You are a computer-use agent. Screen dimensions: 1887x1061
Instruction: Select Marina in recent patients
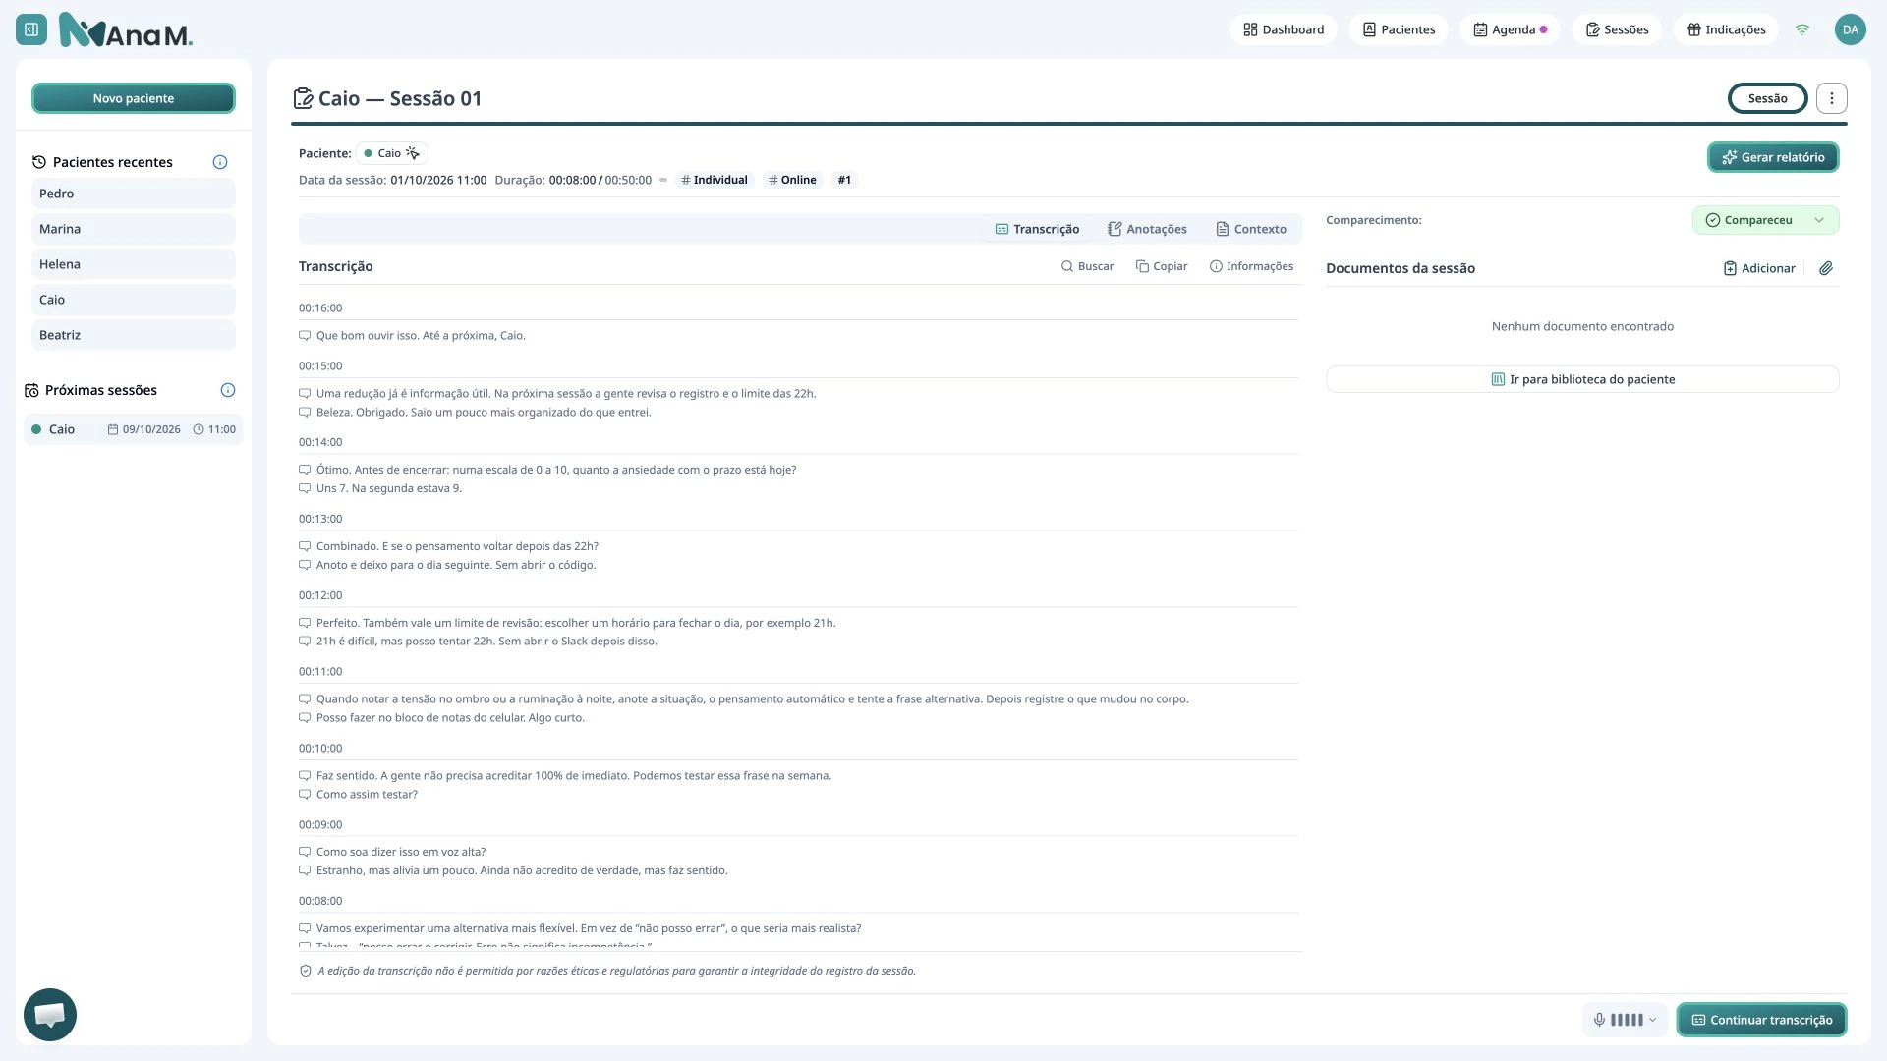(134, 229)
